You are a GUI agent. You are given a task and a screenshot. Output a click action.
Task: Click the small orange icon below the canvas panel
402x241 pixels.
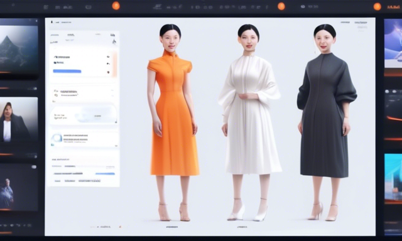120,227
